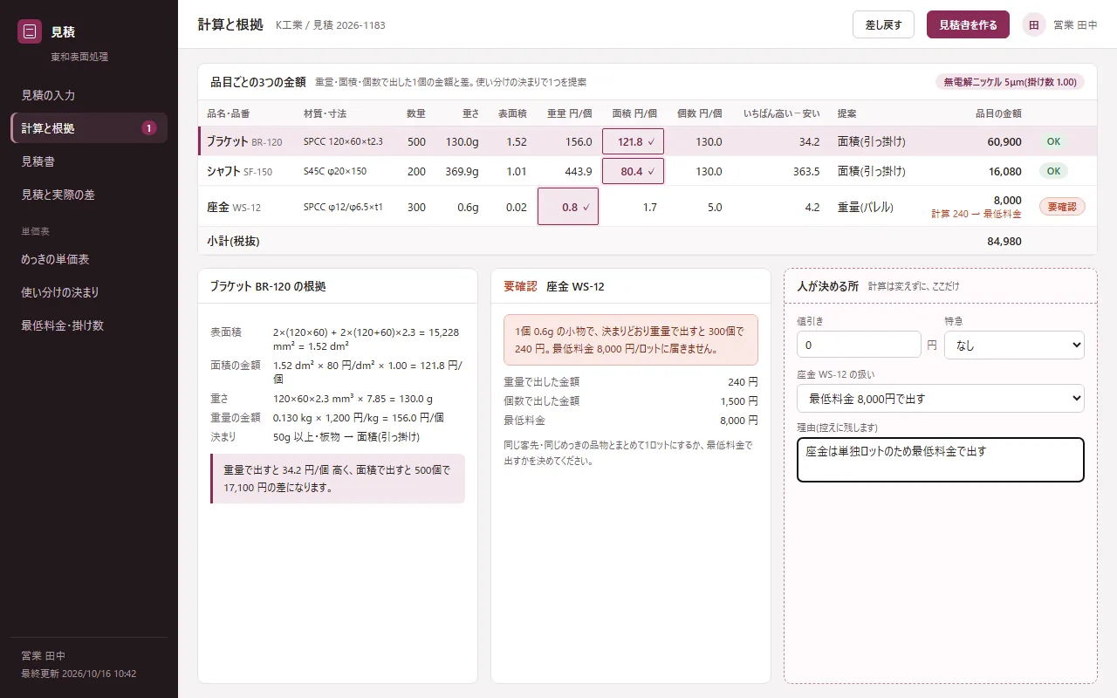
Task: Open めっきの単価表
Action: click(89, 259)
